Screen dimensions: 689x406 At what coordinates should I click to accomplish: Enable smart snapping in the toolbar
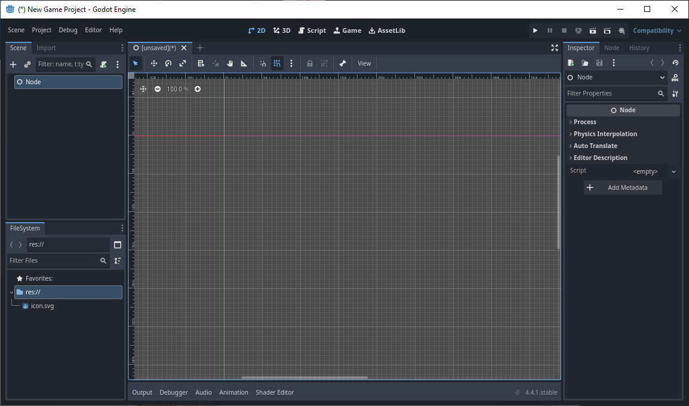263,63
